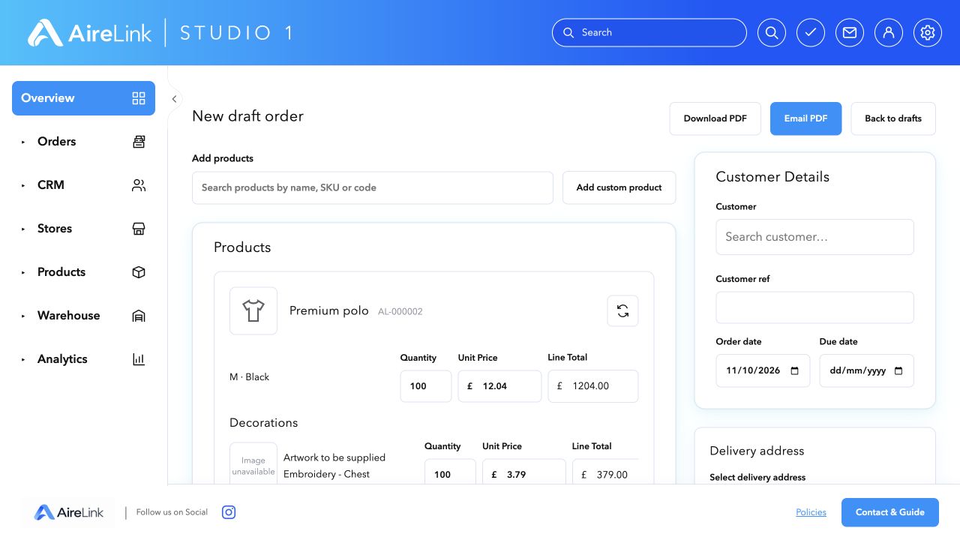
Task: Click the Premium polo Quantity field
Action: [426, 386]
